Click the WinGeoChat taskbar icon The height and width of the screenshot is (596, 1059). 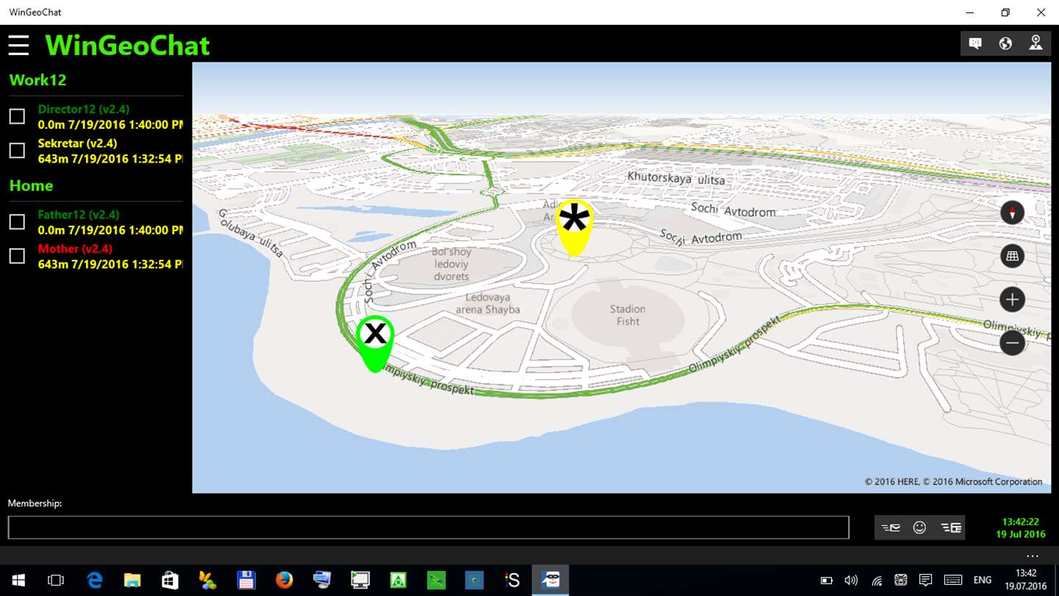(550, 581)
